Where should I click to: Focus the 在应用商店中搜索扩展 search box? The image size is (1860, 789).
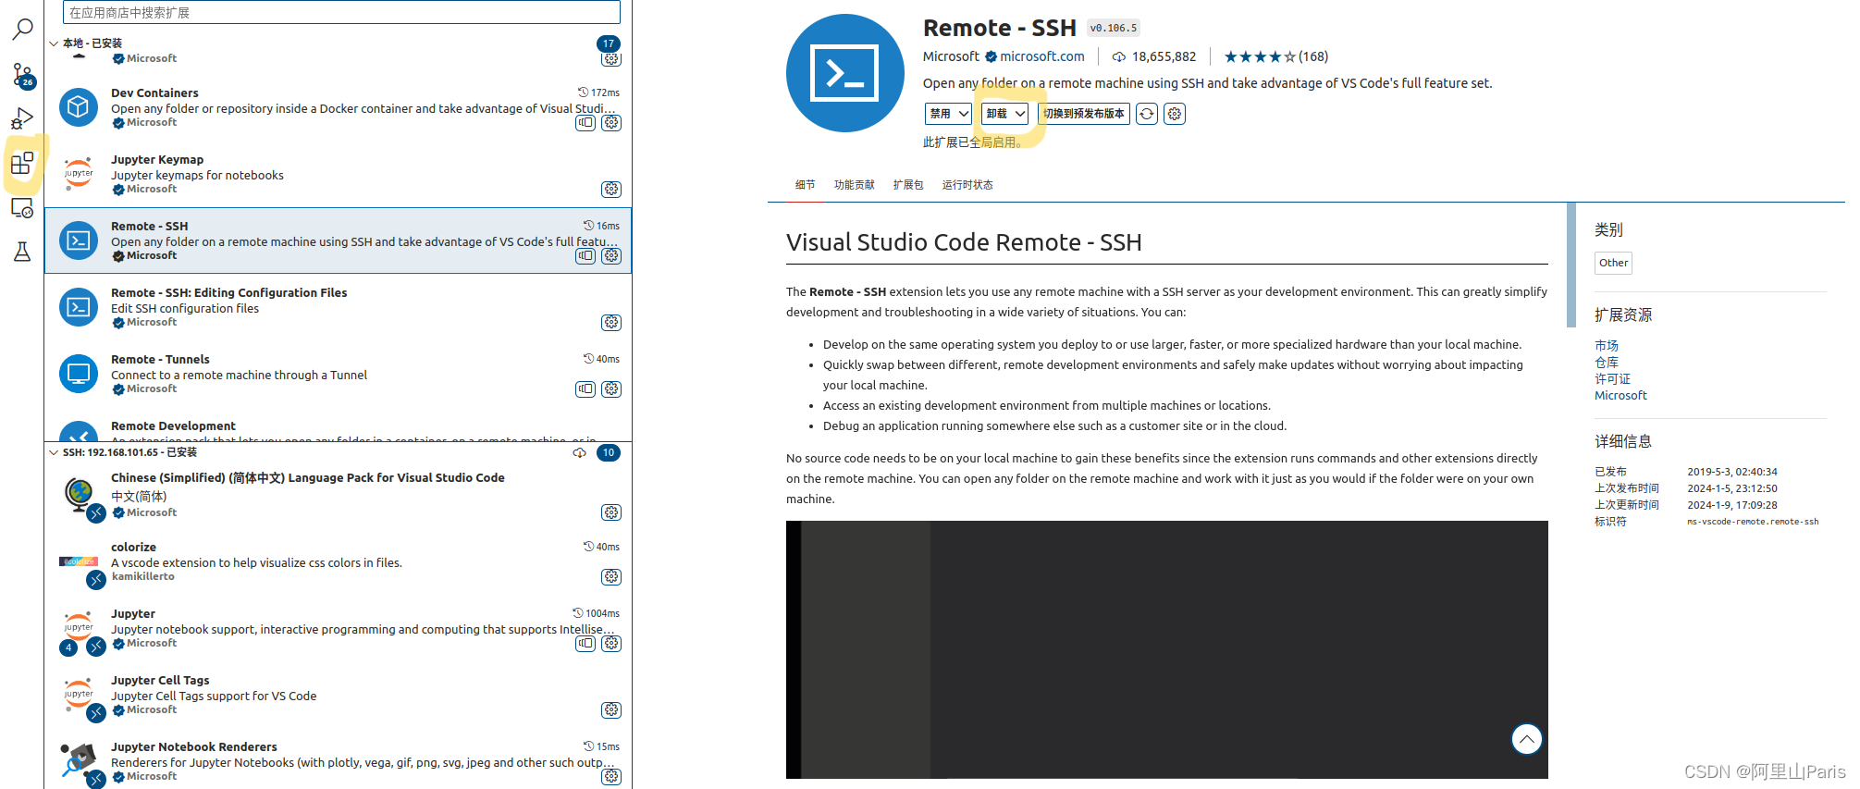(x=341, y=12)
